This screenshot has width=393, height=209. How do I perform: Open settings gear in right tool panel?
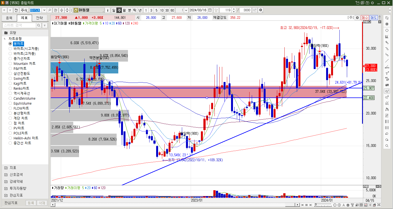point(387,24)
